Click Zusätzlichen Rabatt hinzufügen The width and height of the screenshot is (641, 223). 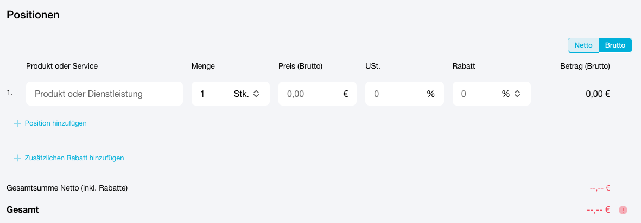pyautogui.click(x=74, y=158)
